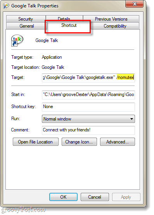Click into the Comment field
Screen dimensions: 154x215
click(x=88, y=130)
